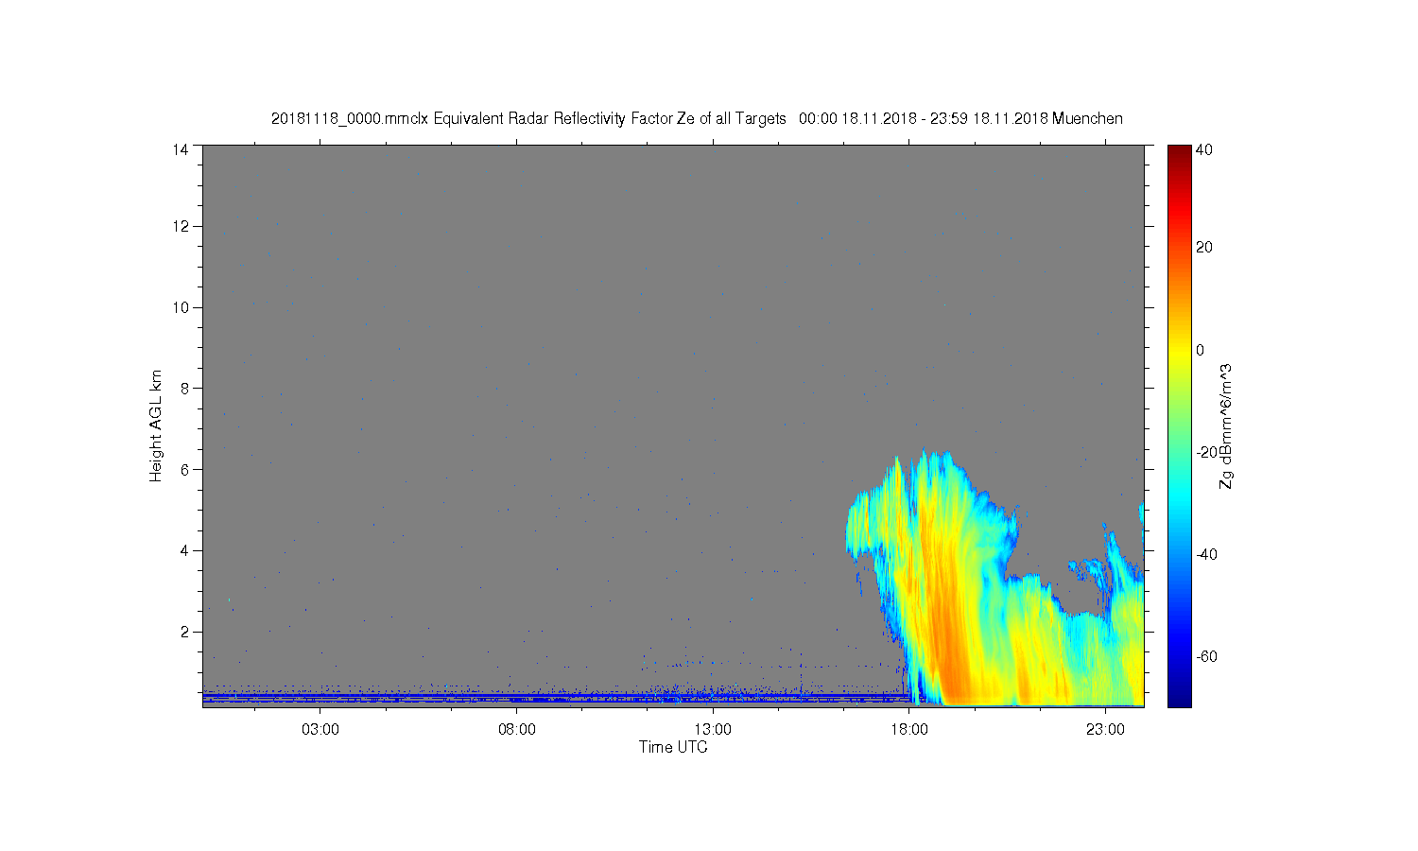Click the "18:00" time tick label
1418x851 pixels.
click(909, 729)
